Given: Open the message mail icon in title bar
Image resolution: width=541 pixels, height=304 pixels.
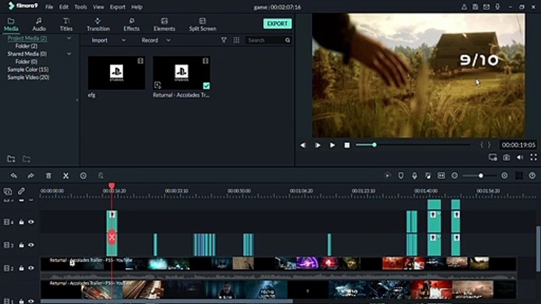Looking at the screenshot, I should coord(486,7).
